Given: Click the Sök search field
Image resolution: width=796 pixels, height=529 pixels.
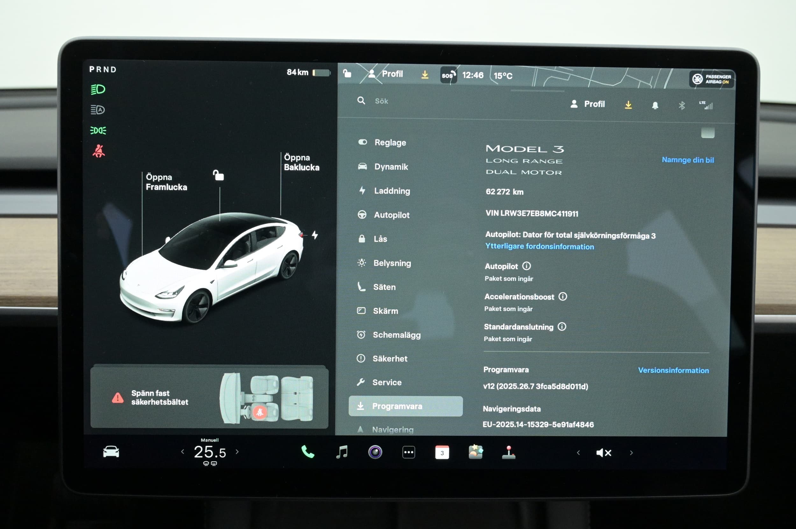Looking at the screenshot, I should (381, 101).
